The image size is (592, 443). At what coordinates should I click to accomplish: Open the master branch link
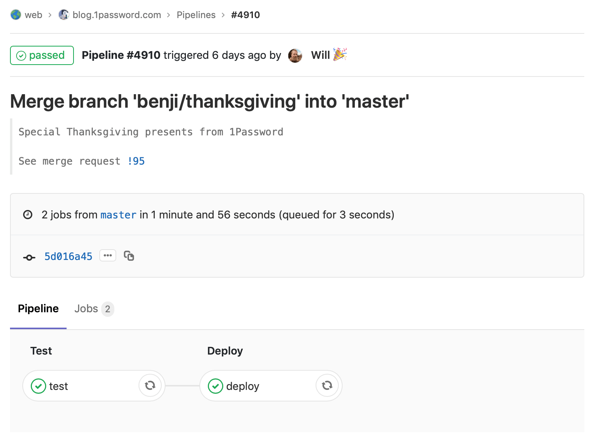[118, 215]
